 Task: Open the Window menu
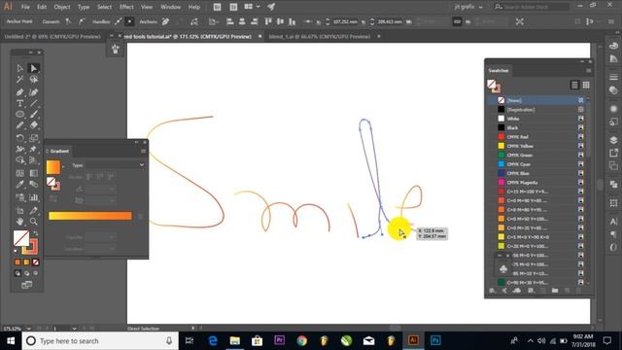coord(171,7)
